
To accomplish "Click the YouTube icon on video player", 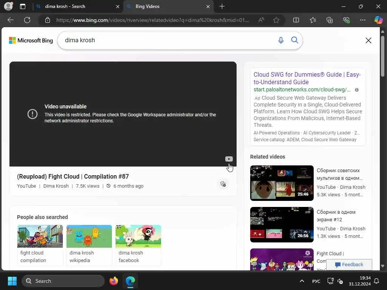I will (x=229, y=159).
